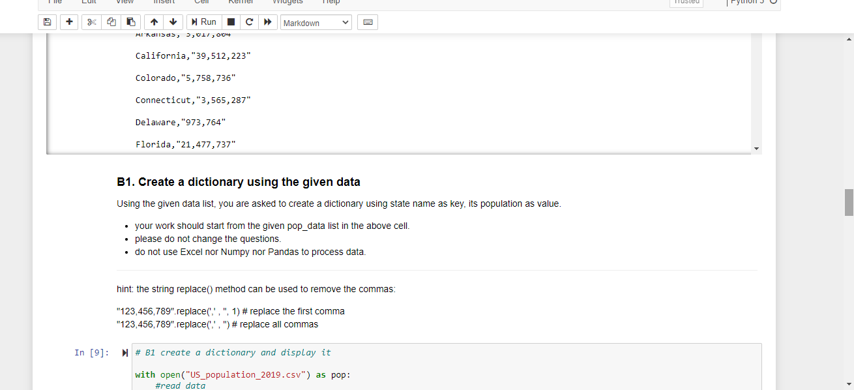Move selected cell up
The width and height of the screenshot is (854, 390).
pos(154,22)
